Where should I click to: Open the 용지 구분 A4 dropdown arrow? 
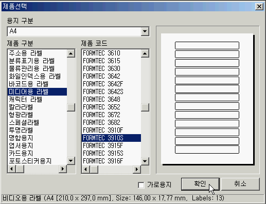(x=145, y=31)
